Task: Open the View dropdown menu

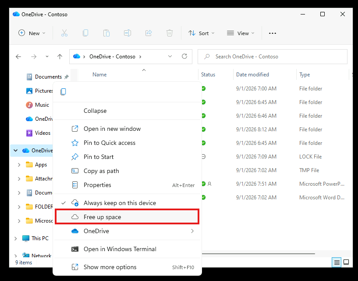Action: click(x=241, y=33)
